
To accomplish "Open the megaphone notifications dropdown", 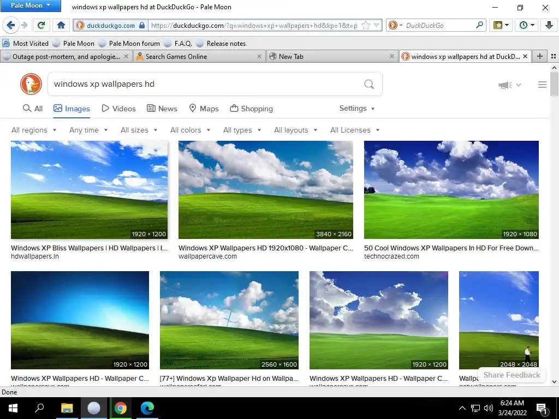I will pyautogui.click(x=509, y=85).
